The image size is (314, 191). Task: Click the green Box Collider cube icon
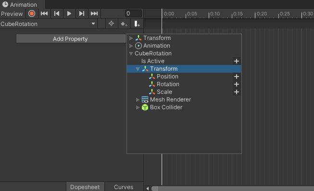145,107
